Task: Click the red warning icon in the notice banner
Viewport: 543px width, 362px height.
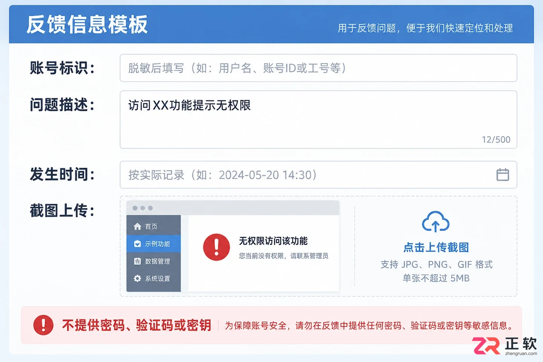Action: pyautogui.click(x=43, y=325)
